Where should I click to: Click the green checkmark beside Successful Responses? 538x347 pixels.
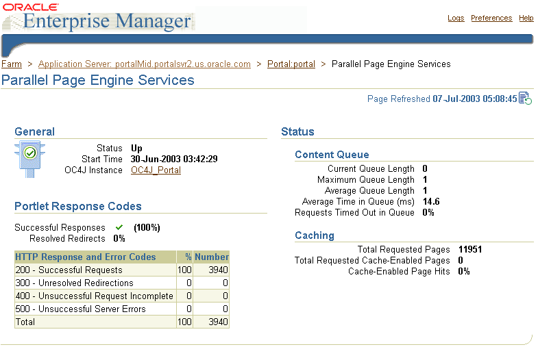click(119, 227)
